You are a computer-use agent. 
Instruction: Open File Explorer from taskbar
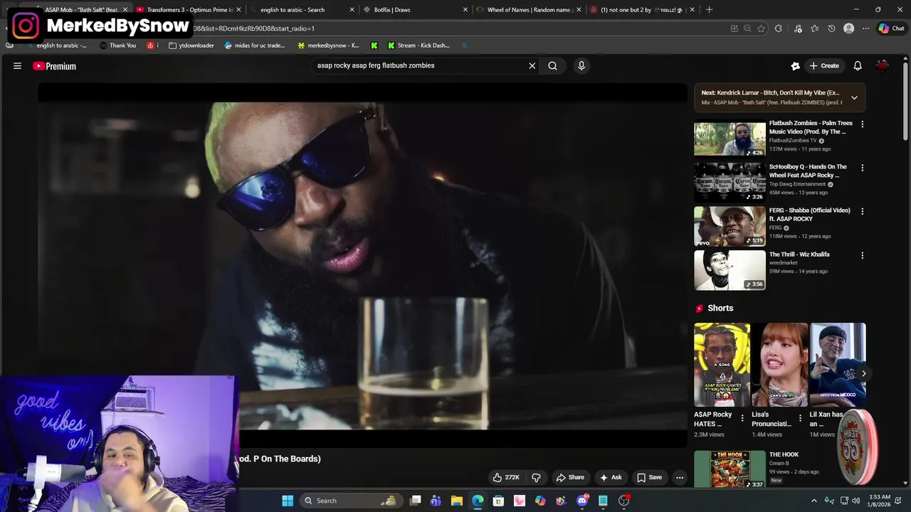[x=457, y=501]
